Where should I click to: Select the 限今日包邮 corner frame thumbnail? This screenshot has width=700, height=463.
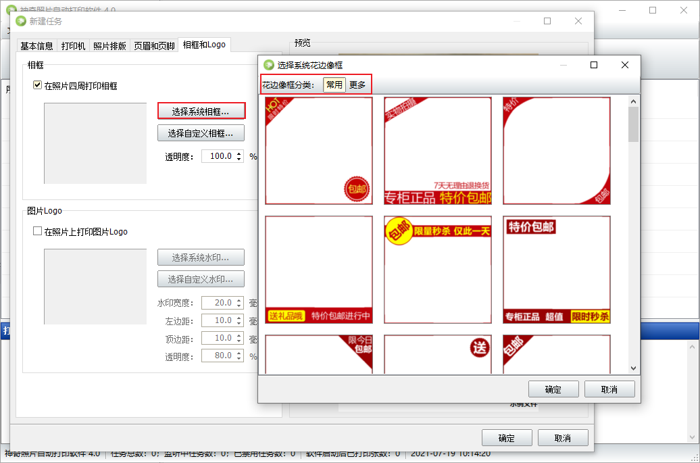coord(318,354)
